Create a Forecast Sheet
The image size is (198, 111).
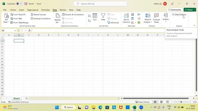(x=157, y=18)
